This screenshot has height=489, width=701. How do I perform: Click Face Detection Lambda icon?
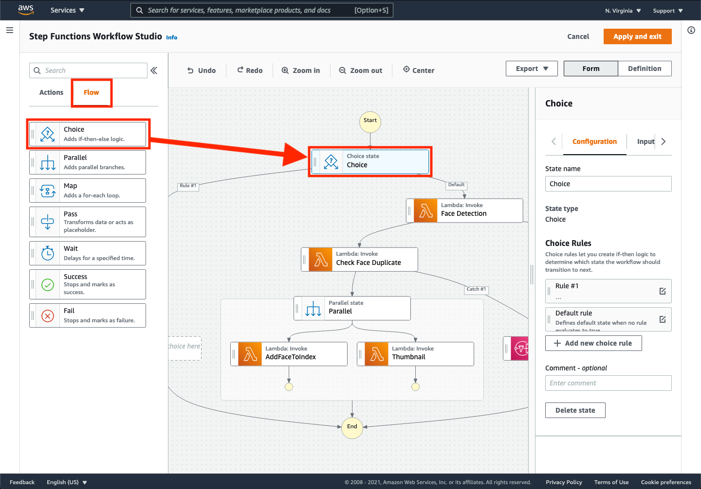tap(425, 210)
